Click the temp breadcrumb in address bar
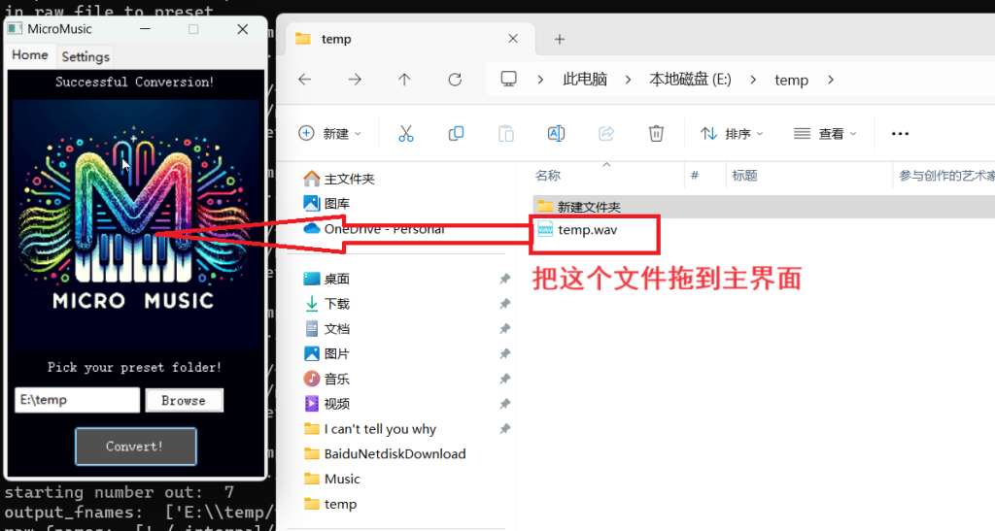Viewport: 995px width, 531px height. [791, 80]
